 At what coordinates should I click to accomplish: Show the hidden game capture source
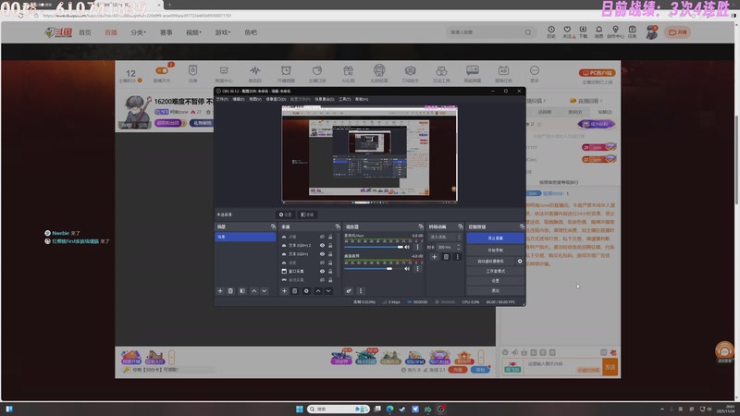tap(322, 280)
